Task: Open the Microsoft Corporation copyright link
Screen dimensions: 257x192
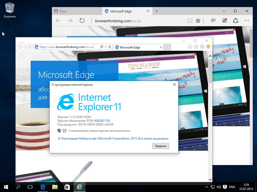Action: coord(113,138)
